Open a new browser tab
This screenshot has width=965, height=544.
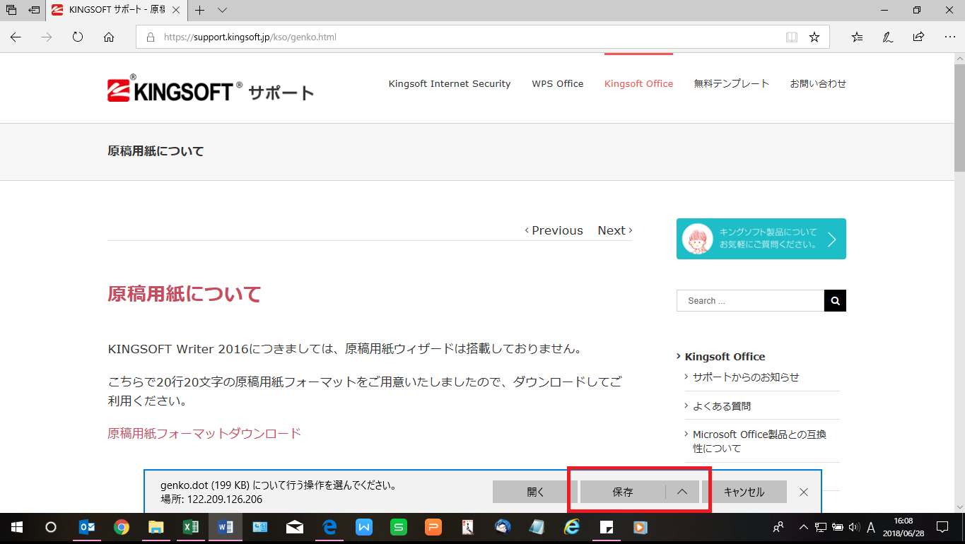[x=200, y=10]
